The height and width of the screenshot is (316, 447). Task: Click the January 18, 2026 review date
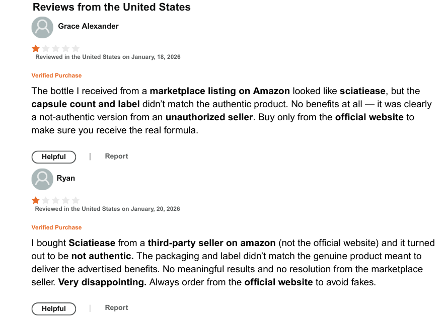[156, 57]
